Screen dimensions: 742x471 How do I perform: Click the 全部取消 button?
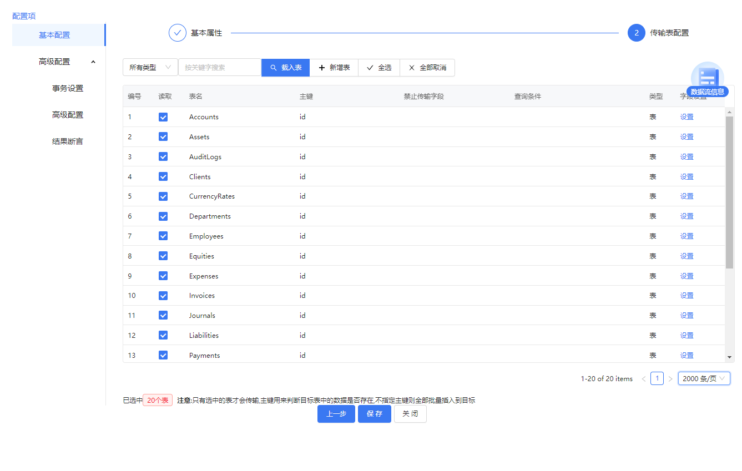click(427, 67)
